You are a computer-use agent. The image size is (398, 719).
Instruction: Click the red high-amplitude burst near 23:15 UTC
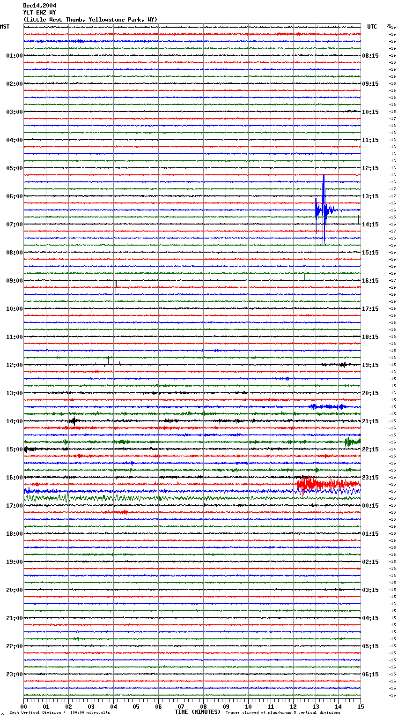(328, 485)
